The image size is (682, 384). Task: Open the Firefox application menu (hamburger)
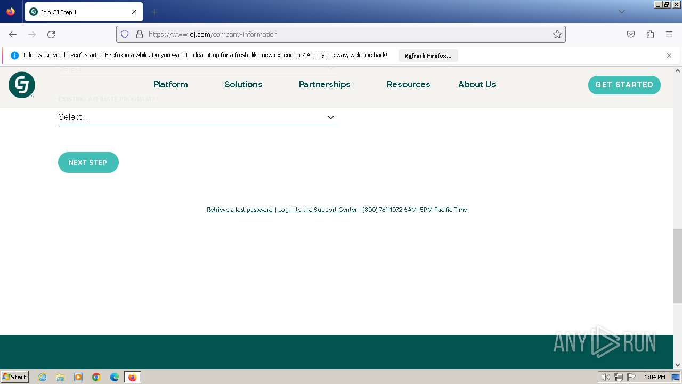coord(669,34)
